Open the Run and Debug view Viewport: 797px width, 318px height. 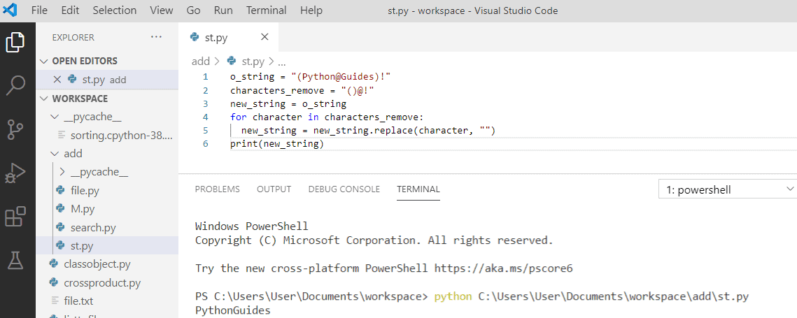[15, 173]
